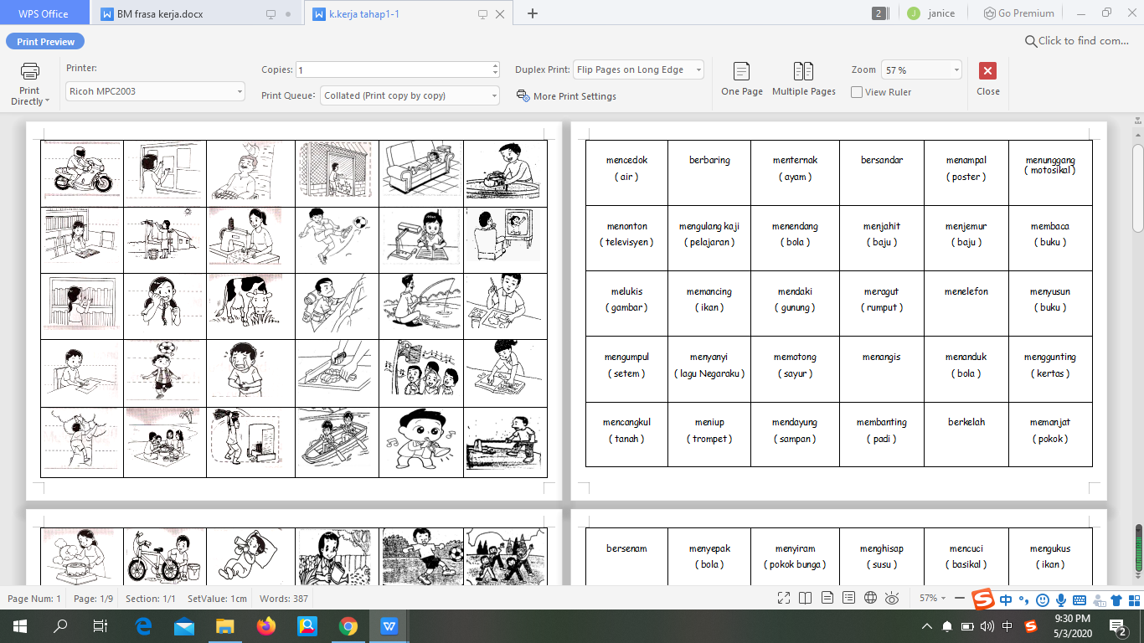Open the Print Queue Collated dropdown
Image resolution: width=1144 pixels, height=643 pixels.
click(x=410, y=95)
